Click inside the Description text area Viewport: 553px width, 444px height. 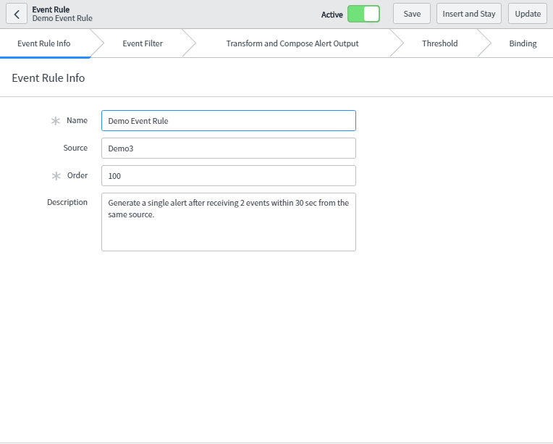[229, 222]
